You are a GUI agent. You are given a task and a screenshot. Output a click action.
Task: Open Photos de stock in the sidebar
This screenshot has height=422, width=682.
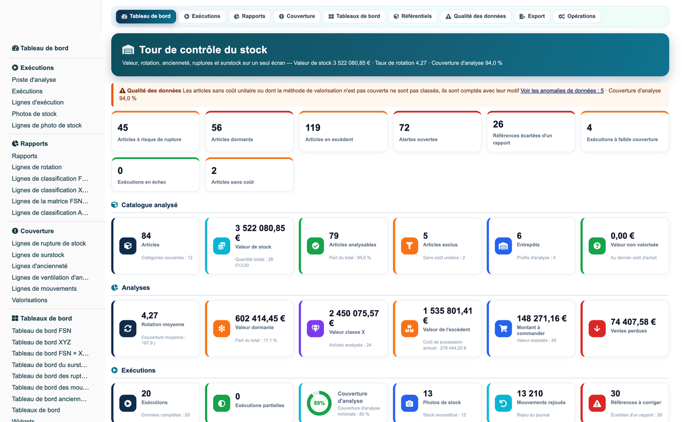pyautogui.click(x=34, y=114)
